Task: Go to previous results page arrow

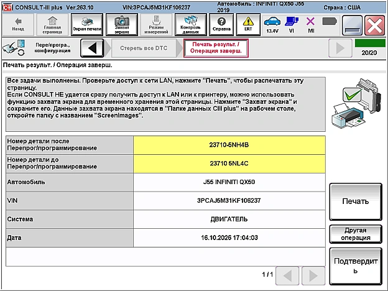Action: tap(287, 275)
